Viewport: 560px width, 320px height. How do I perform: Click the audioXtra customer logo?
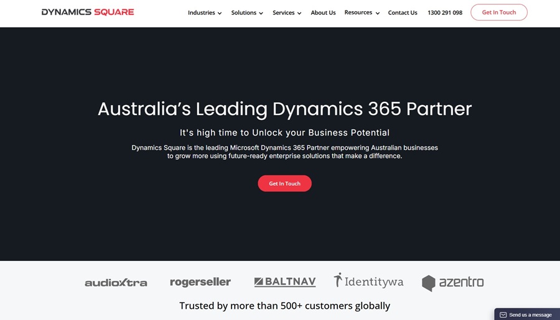116,283
